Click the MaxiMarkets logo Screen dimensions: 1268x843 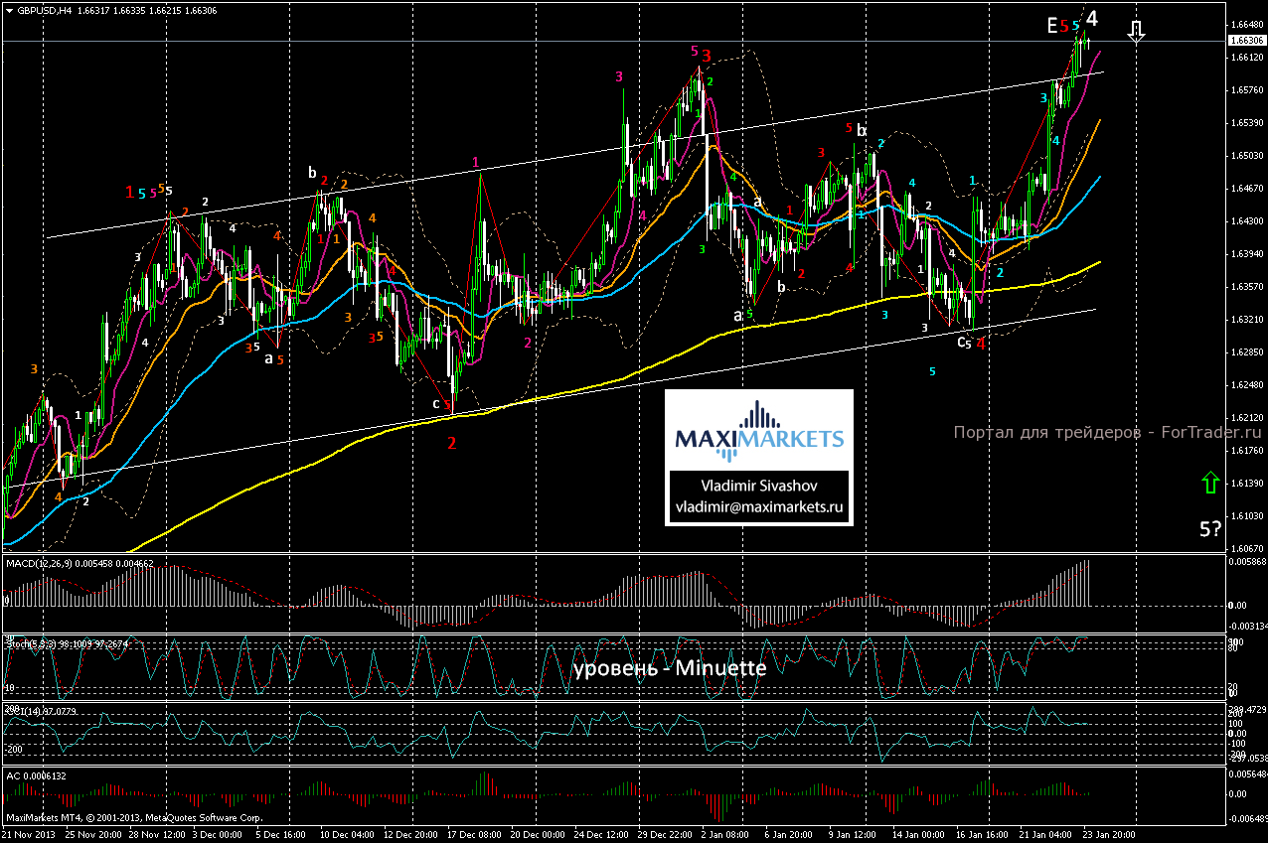pyautogui.click(x=759, y=433)
